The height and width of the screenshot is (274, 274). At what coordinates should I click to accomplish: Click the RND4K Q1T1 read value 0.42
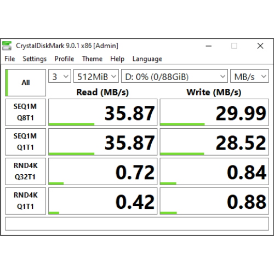tap(102, 201)
